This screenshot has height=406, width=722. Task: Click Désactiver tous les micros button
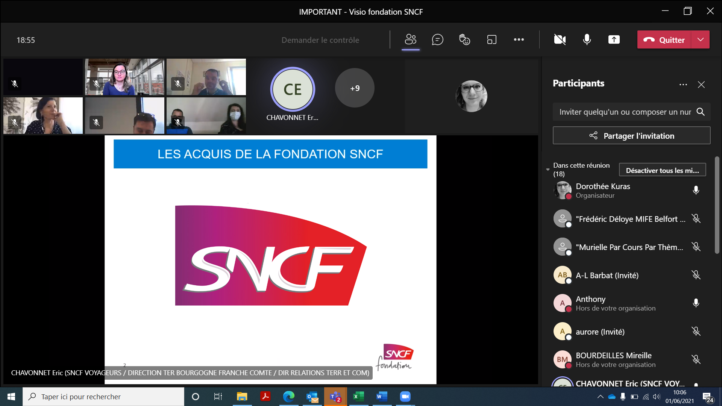662,170
